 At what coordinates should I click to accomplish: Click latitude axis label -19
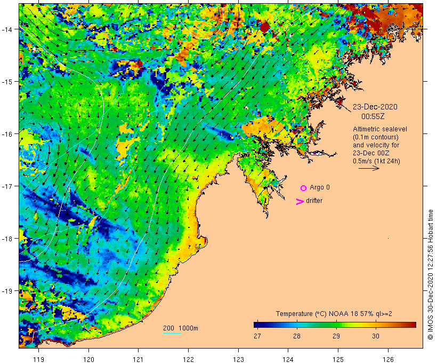(x=7, y=291)
